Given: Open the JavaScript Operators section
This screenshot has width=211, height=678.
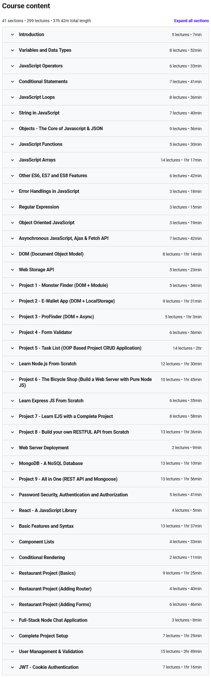Looking at the screenshot, I should tap(41, 66).
